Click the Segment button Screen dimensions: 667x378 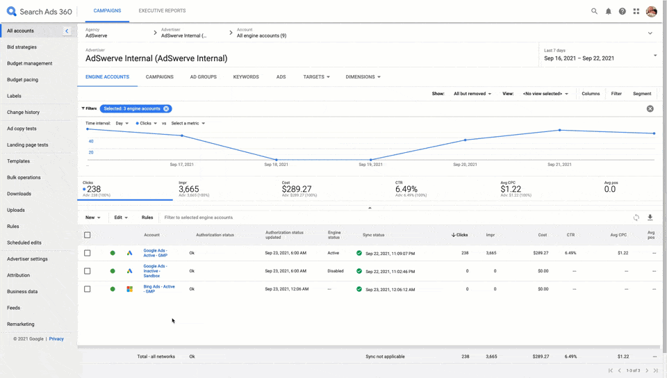coord(642,94)
